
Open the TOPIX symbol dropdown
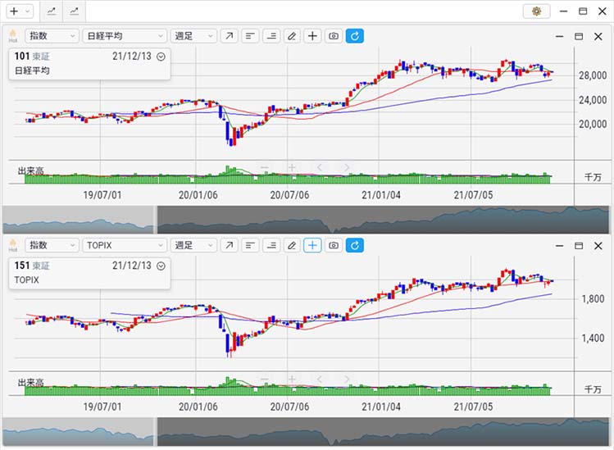coord(125,245)
